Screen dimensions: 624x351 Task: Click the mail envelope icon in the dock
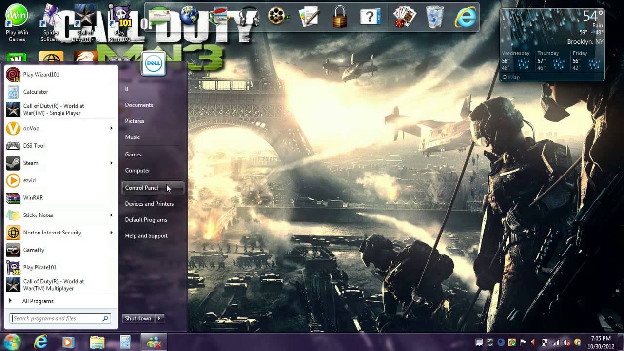click(159, 18)
